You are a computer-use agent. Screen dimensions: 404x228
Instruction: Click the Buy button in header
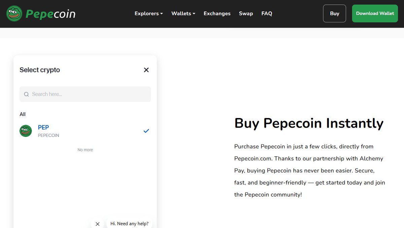coord(334,13)
